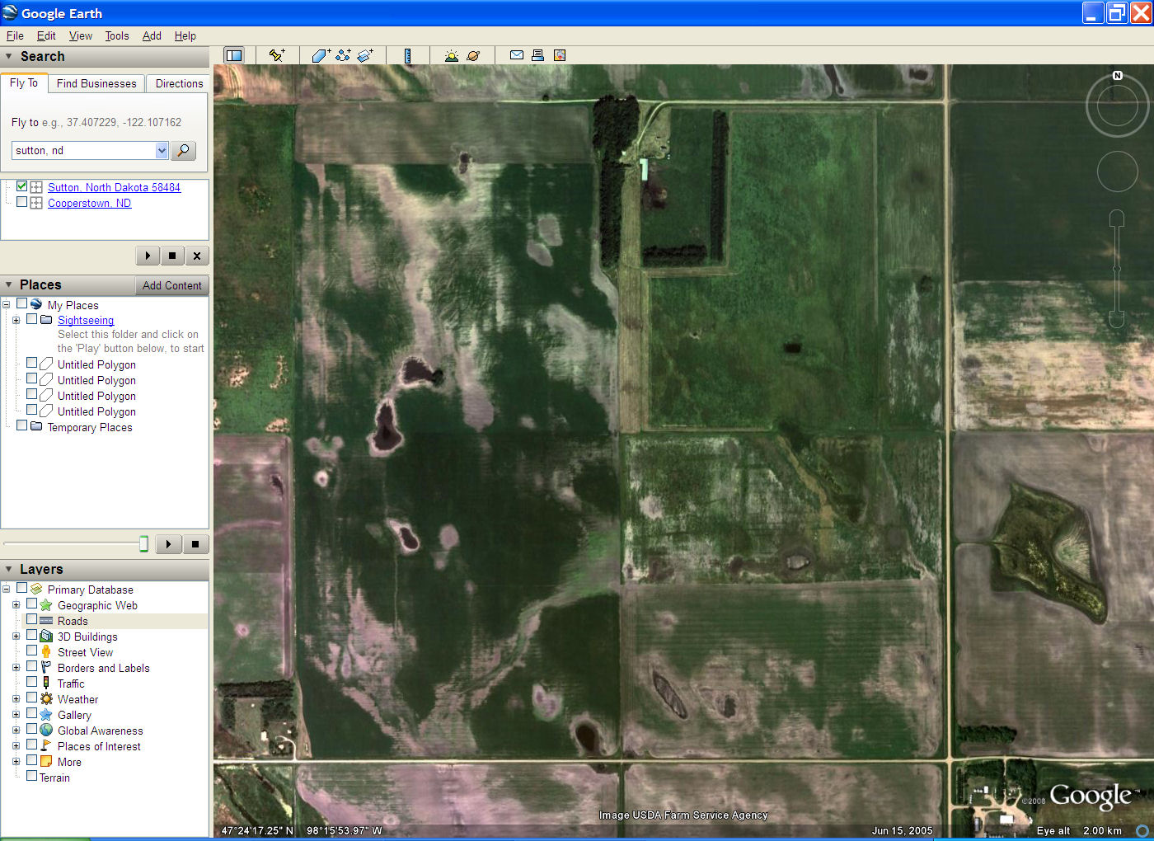This screenshot has width=1154, height=841.
Task: Play the Places tour button
Action: [x=168, y=544]
